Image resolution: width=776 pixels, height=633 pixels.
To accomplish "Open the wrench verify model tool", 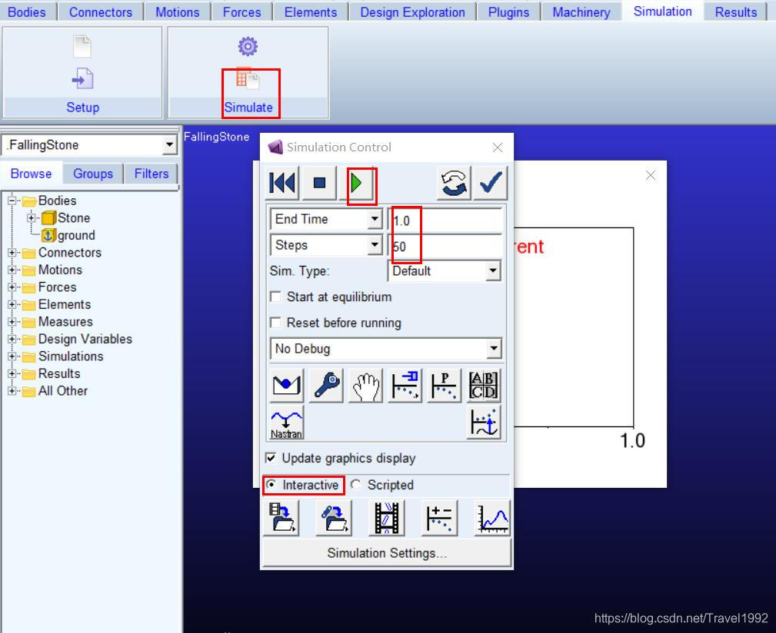I will (x=326, y=386).
